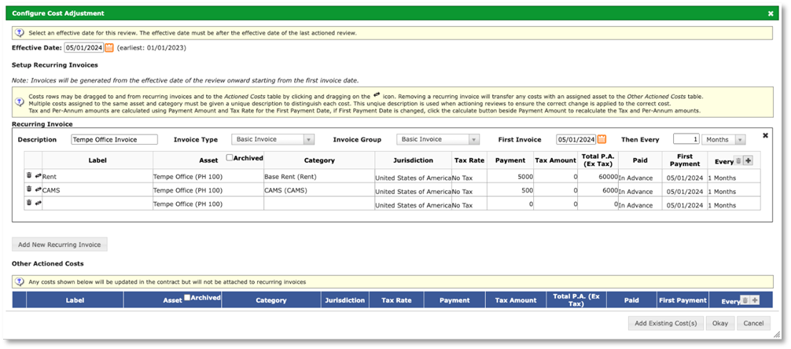Tick Archived checkbox in Recurring Invoice table

tap(230, 157)
